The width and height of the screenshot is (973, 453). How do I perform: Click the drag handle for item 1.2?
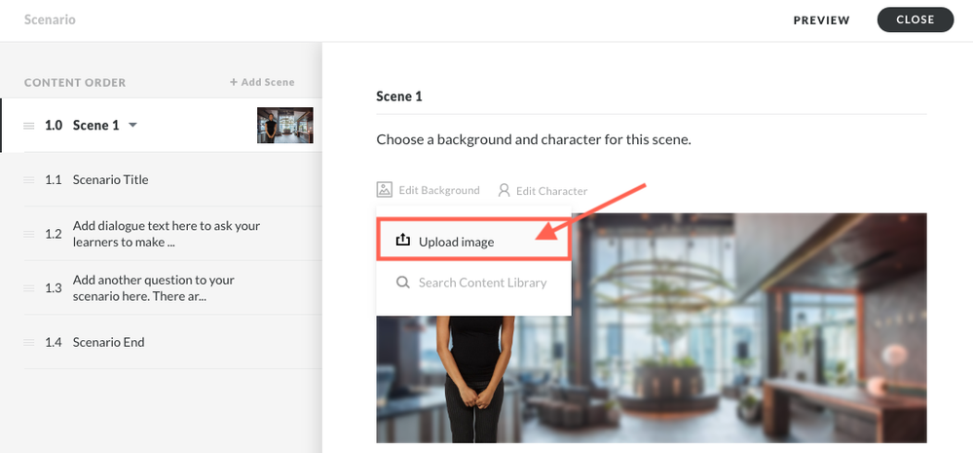pyautogui.click(x=28, y=234)
